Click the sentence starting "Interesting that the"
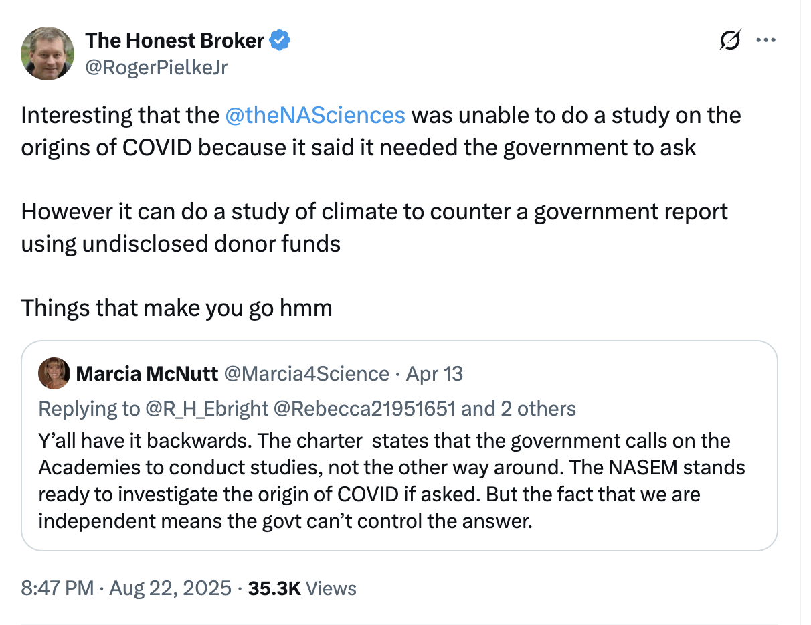The height and width of the screenshot is (625, 811). 381,131
